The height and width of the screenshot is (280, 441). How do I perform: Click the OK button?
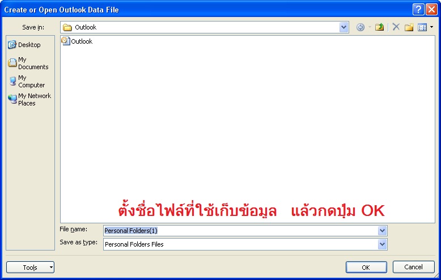pos(366,268)
